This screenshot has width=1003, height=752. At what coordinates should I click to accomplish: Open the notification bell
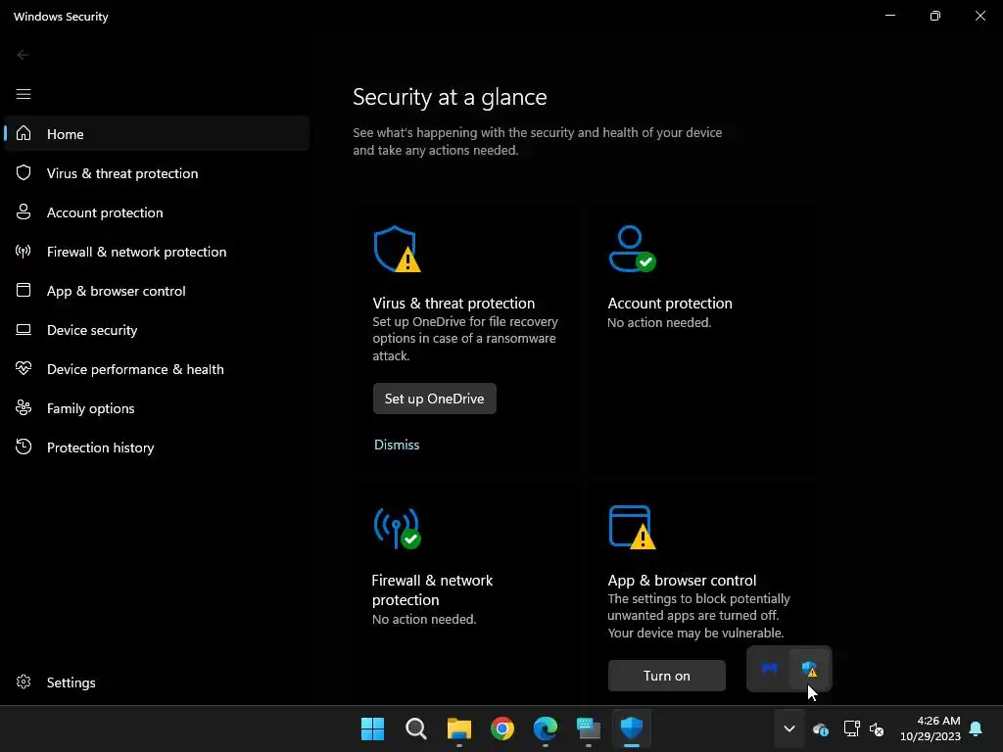pos(977,728)
